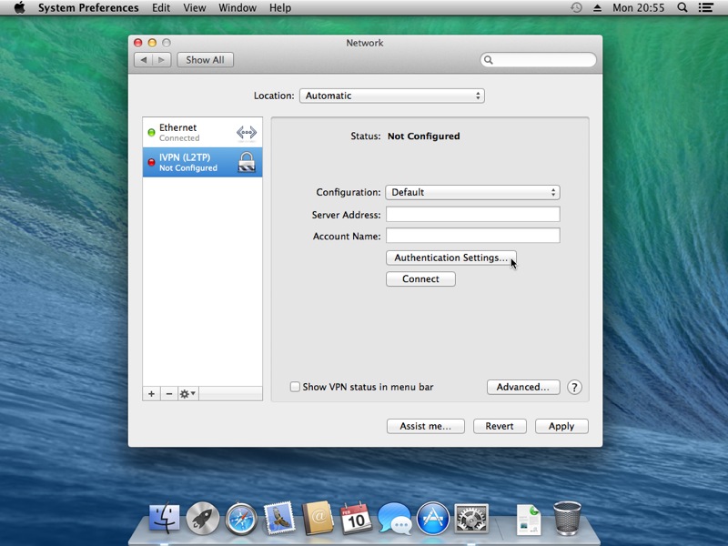Expand the Configuration dropdown showing Default
Screen dimensions: 728x546
pos(472,192)
